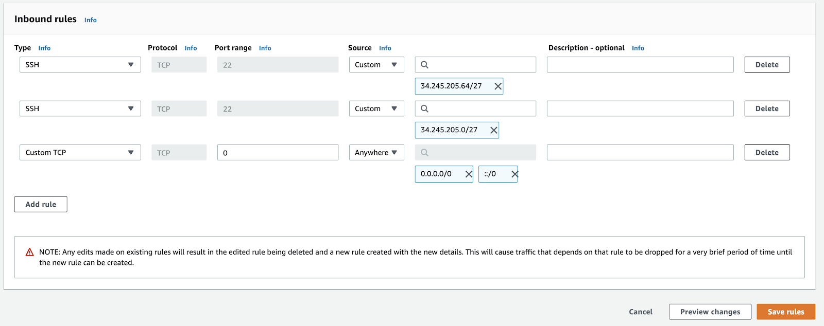Remove the ::/0 source chip
The width and height of the screenshot is (824, 326).
pos(514,174)
